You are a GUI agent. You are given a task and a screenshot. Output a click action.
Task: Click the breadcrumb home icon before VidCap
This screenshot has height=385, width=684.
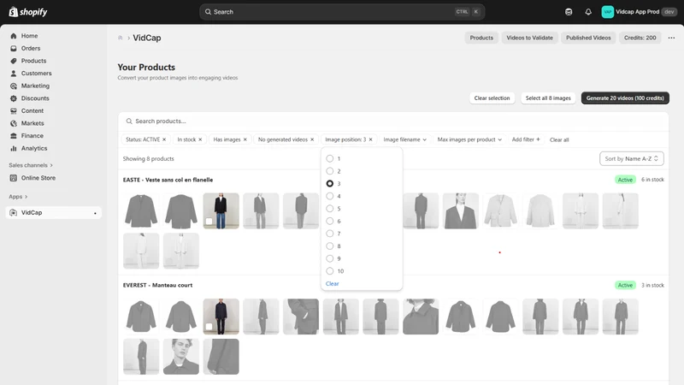tap(120, 38)
